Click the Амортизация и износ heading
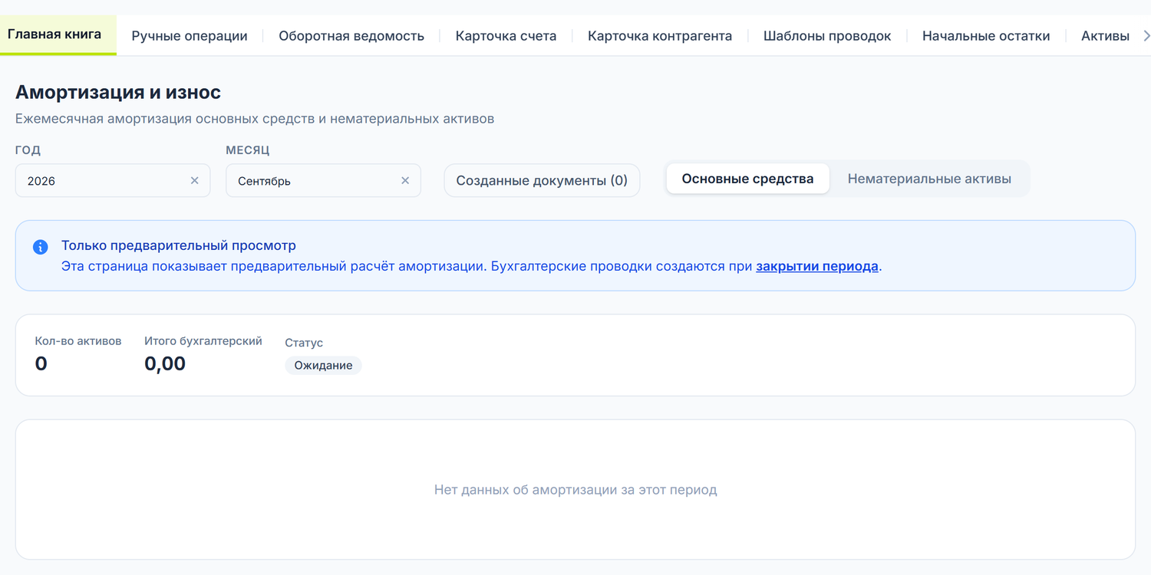1151x575 pixels. [x=118, y=92]
